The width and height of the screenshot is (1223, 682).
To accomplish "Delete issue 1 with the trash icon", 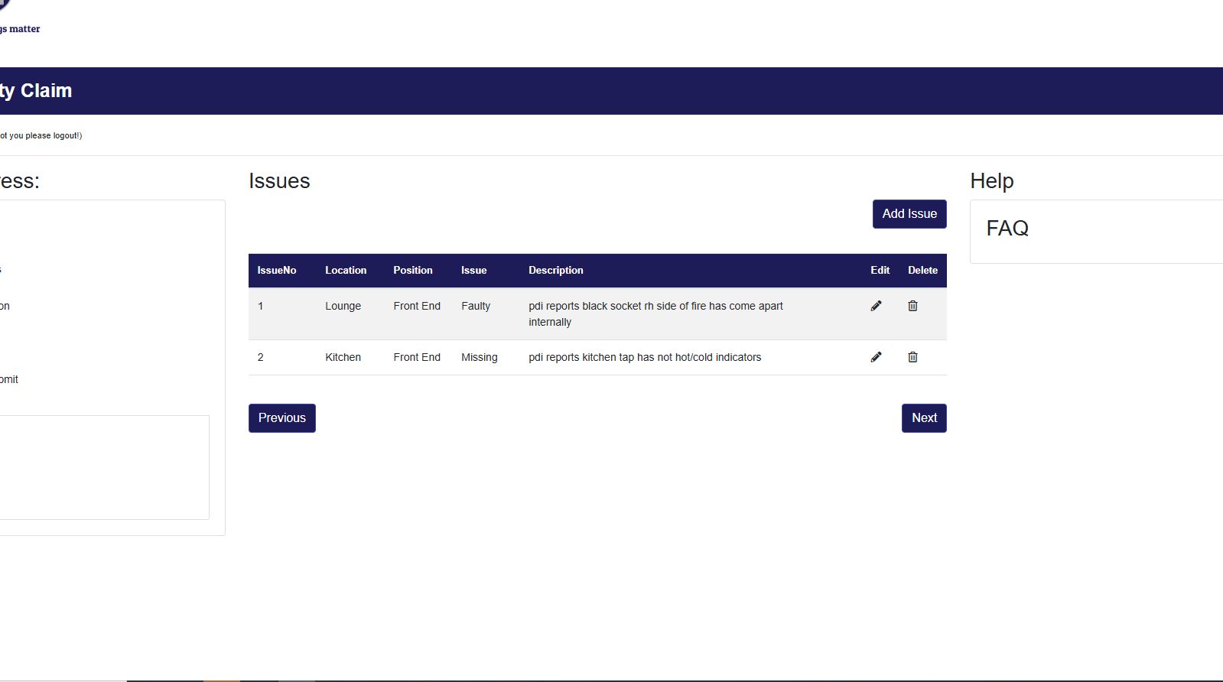I will click(x=912, y=306).
